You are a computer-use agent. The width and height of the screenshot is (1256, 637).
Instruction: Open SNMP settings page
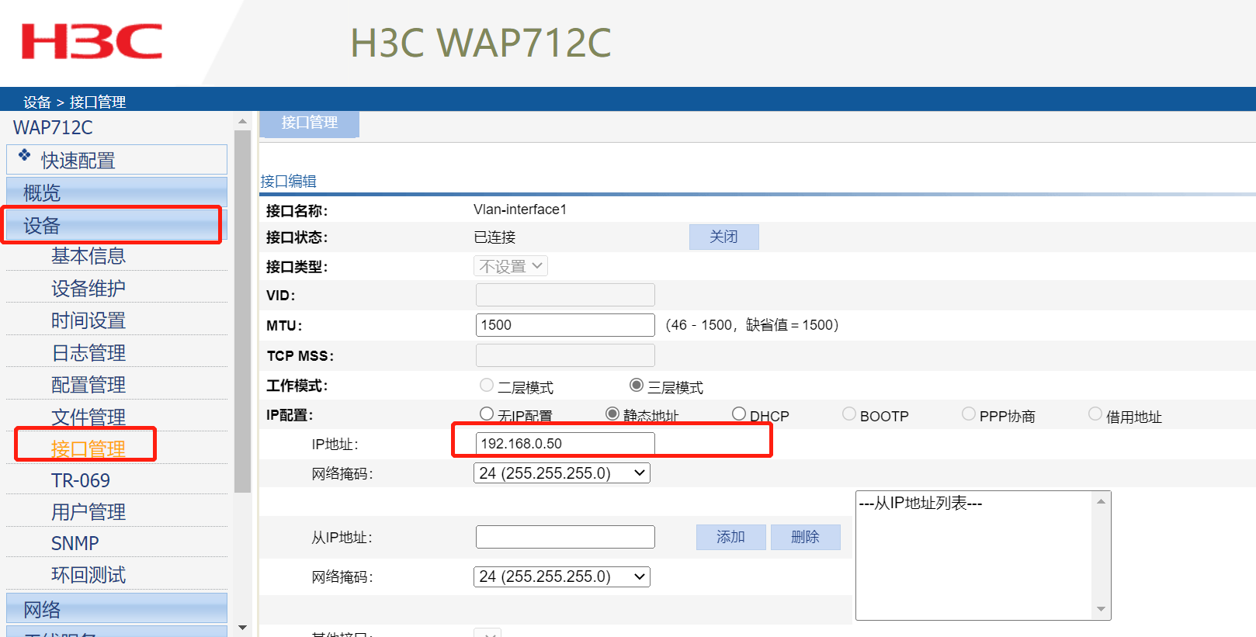pos(75,543)
